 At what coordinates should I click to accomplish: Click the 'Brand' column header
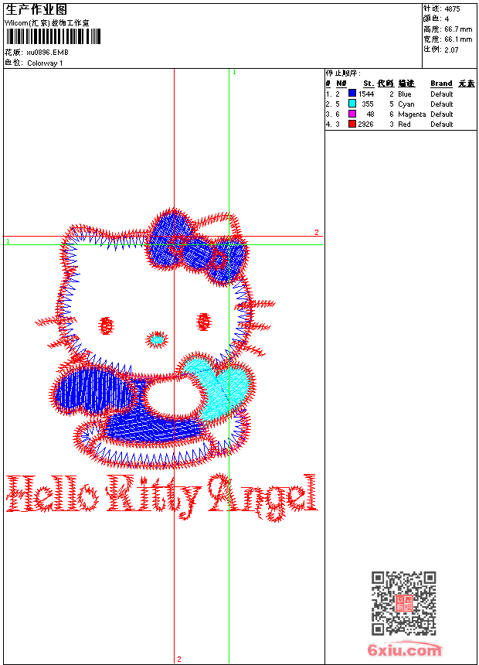pos(441,84)
